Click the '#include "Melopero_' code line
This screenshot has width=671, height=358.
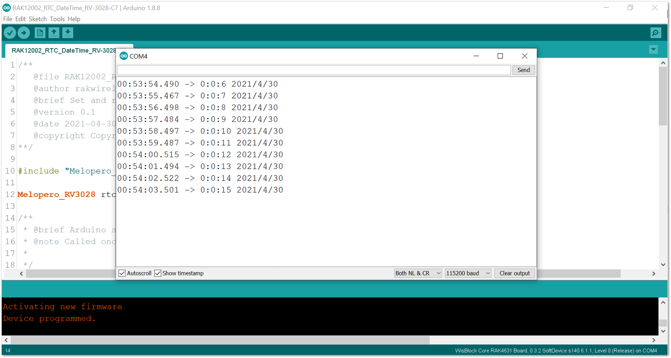pyautogui.click(x=67, y=171)
